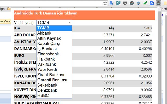Select Finansbank option
Image resolution: width=167 pixels, height=104 pixels.
point(54,54)
